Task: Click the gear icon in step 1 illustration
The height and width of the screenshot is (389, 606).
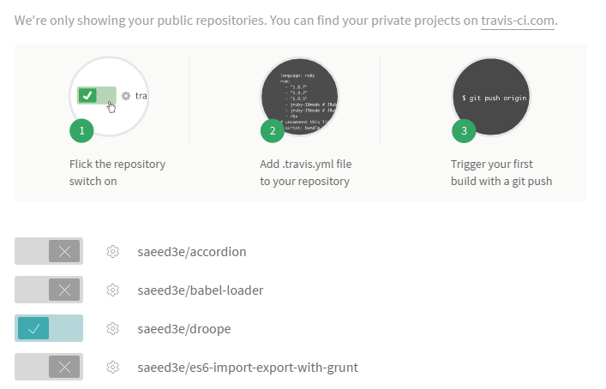Action: tap(126, 96)
